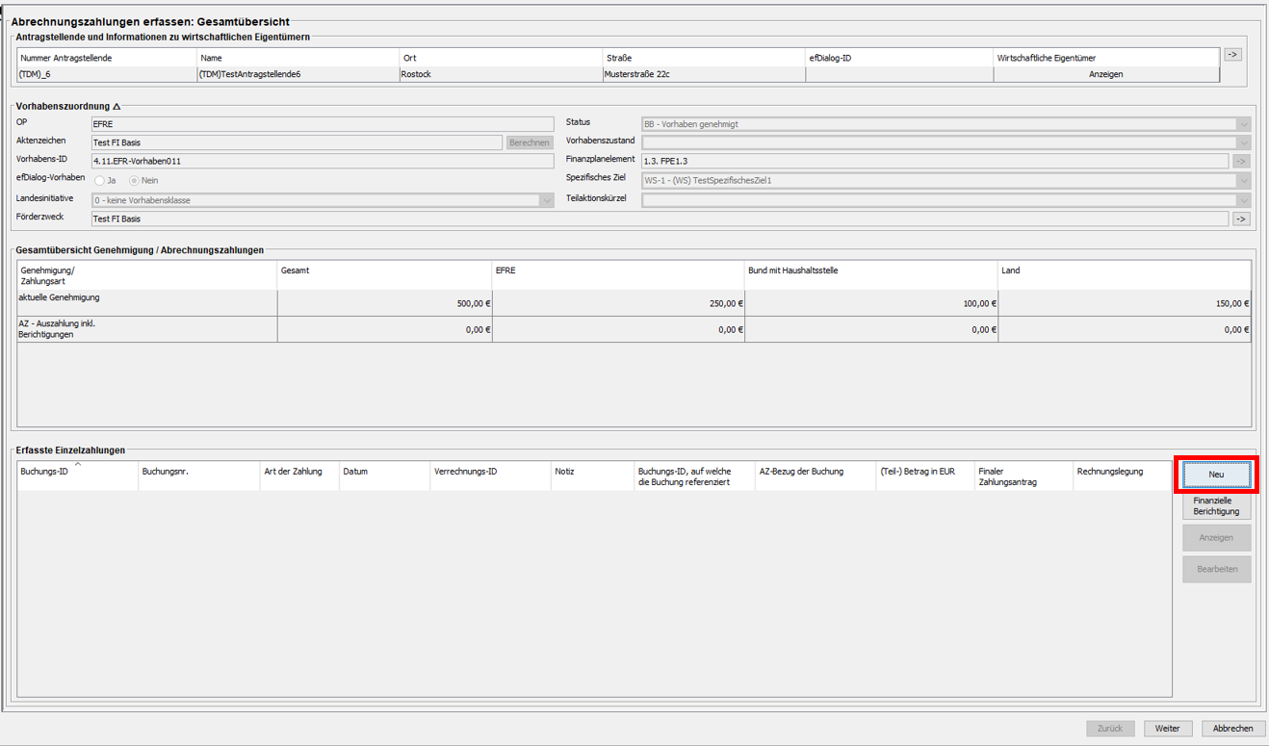Click arrow button next to Finanzplanelement field
The image size is (1269, 746).
pos(1240,162)
